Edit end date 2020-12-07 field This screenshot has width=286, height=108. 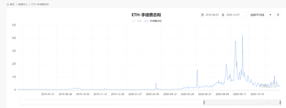[233, 15]
